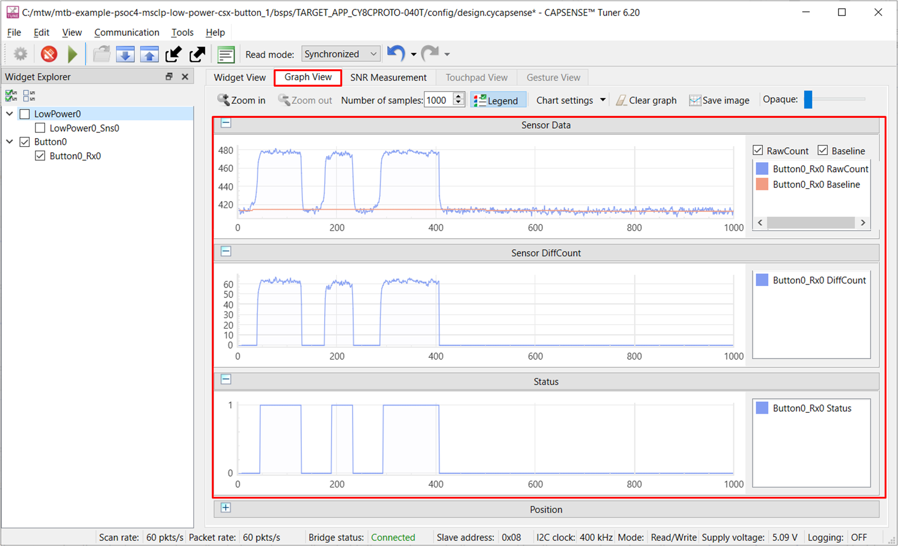
Task: Switch to the Graph View tab
Action: point(308,77)
